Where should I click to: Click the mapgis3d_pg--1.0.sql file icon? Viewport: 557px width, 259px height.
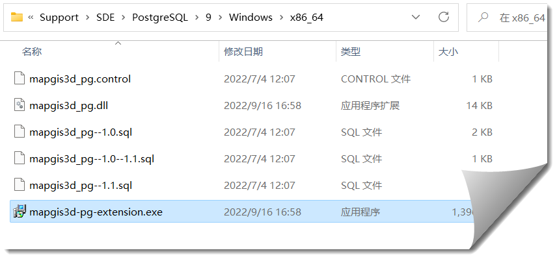pyautogui.click(x=19, y=132)
